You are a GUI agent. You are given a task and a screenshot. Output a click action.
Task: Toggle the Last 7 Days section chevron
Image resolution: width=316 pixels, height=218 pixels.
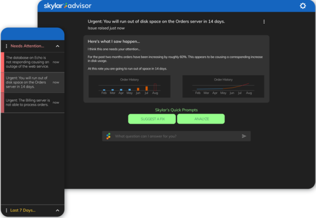[x=57, y=210]
